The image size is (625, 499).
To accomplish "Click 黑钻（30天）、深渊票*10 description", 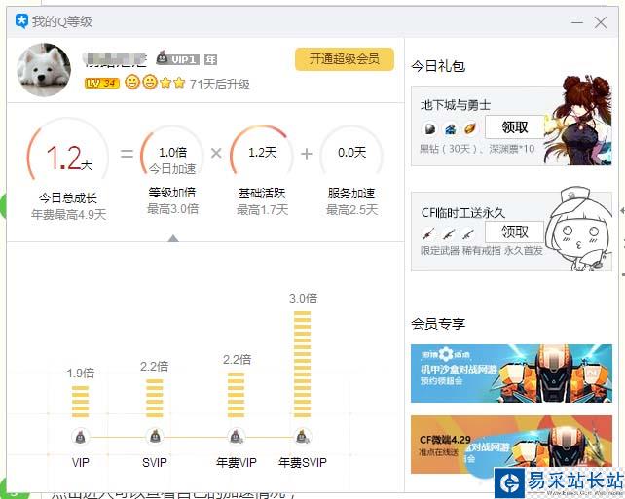I will (x=477, y=149).
